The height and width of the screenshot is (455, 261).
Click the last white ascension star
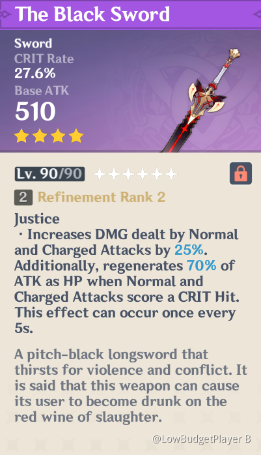171,174
